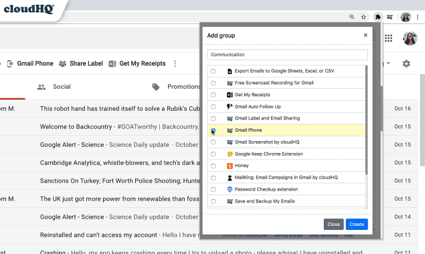Viewport: 425px width, 254px height.
Task: Check the Password Checkup extension checkbox
Action: [x=214, y=190]
